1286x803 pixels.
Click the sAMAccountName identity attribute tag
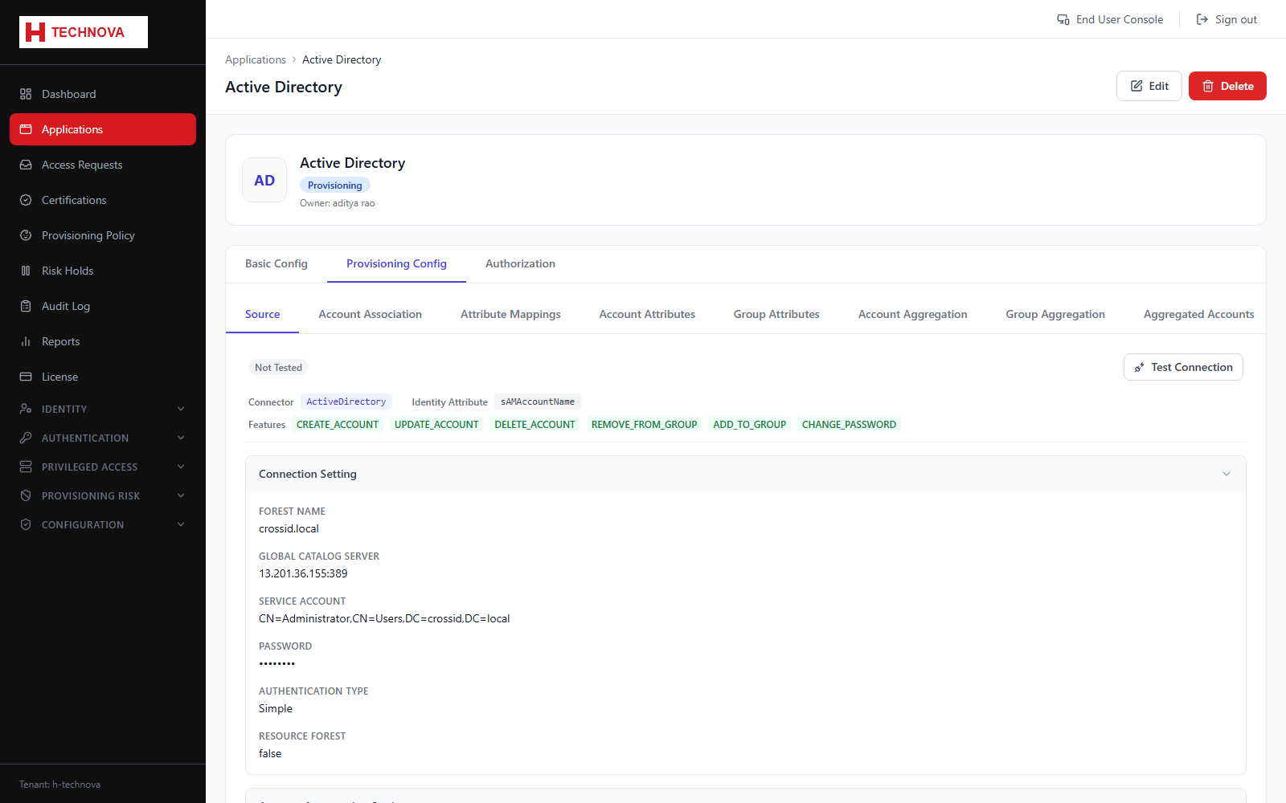pos(538,401)
